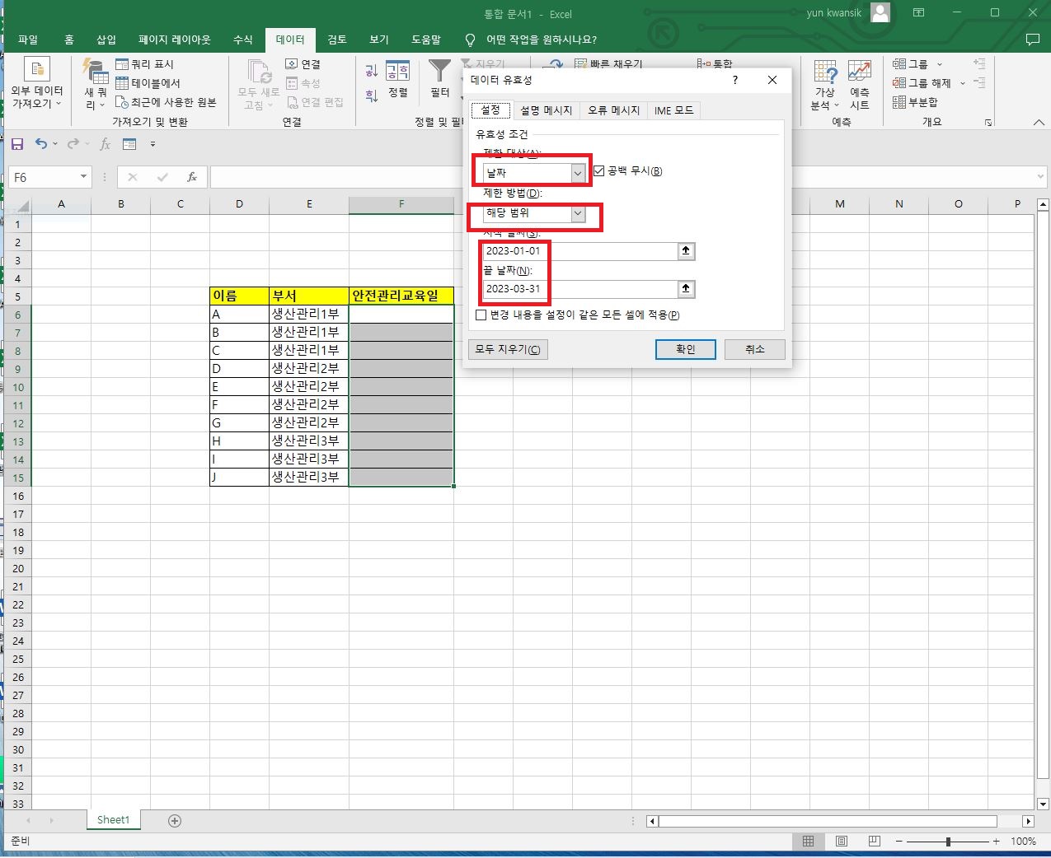Switch to normal view in status bar
The width and height of the screenshot is (1051, 858).
[809, 842]
